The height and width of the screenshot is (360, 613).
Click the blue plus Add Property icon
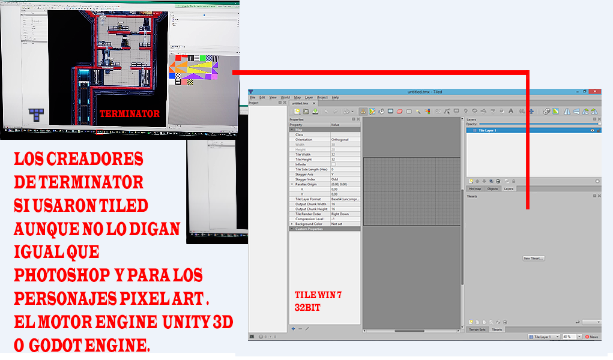293,329
